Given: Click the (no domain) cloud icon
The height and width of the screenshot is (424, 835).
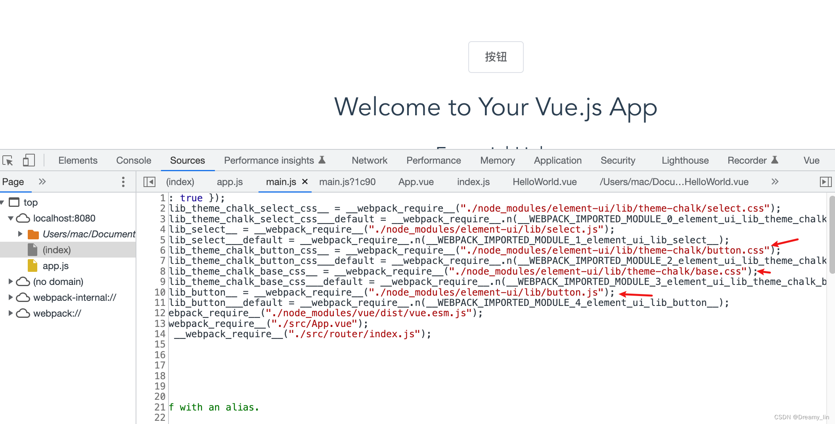Looking at the screenshot, I should (23, 282).
